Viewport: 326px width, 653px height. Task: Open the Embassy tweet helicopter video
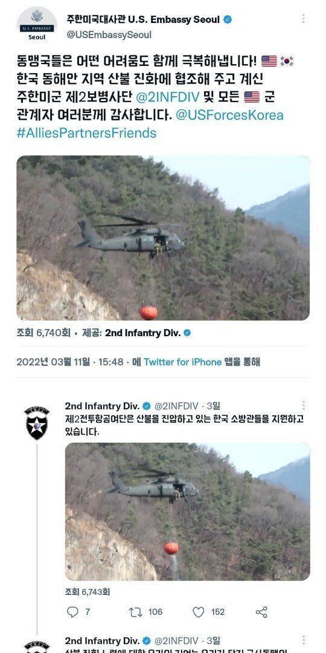point(163,238)
